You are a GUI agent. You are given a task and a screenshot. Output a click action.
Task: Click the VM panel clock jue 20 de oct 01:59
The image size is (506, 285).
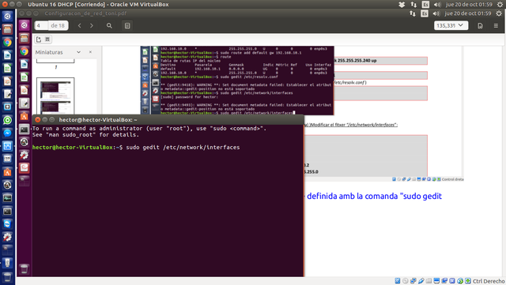(x=468, y=13)
